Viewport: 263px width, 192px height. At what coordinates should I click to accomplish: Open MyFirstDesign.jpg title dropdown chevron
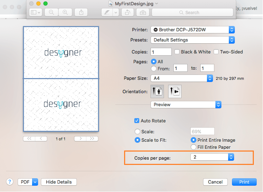157,4
